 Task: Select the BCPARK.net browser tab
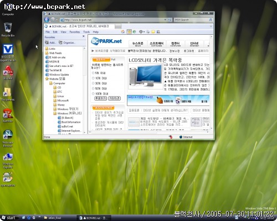[79, 27]
